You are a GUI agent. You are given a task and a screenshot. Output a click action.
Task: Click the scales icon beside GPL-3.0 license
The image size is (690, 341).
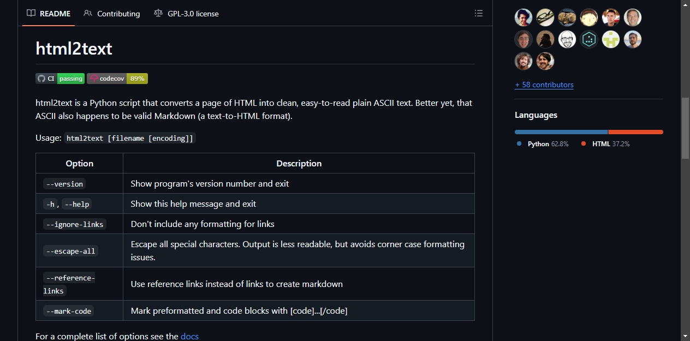pyautogui.click(x=158, y=14)
